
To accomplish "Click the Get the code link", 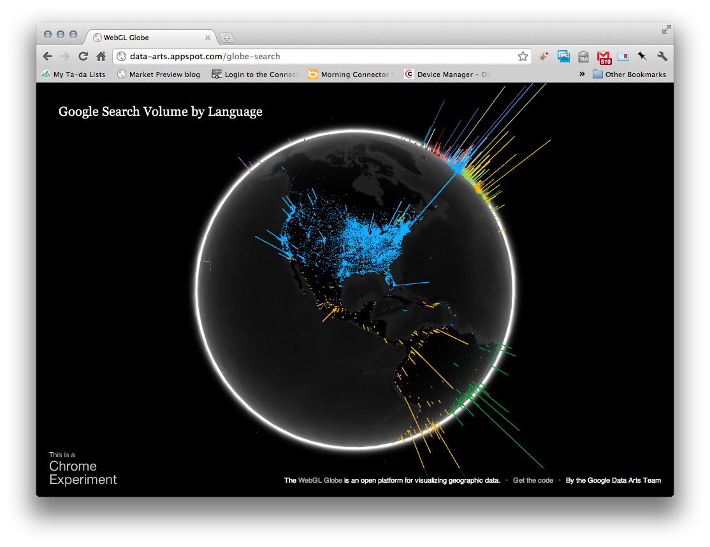I will pyautogui.click(x=533, y=480).
